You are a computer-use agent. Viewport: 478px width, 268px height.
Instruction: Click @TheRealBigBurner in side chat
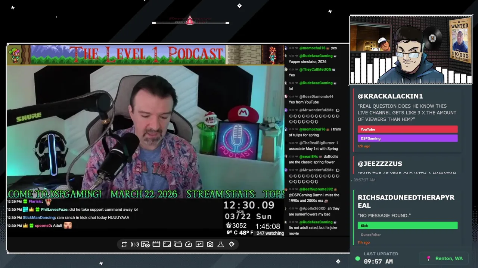tap(317, 143)
